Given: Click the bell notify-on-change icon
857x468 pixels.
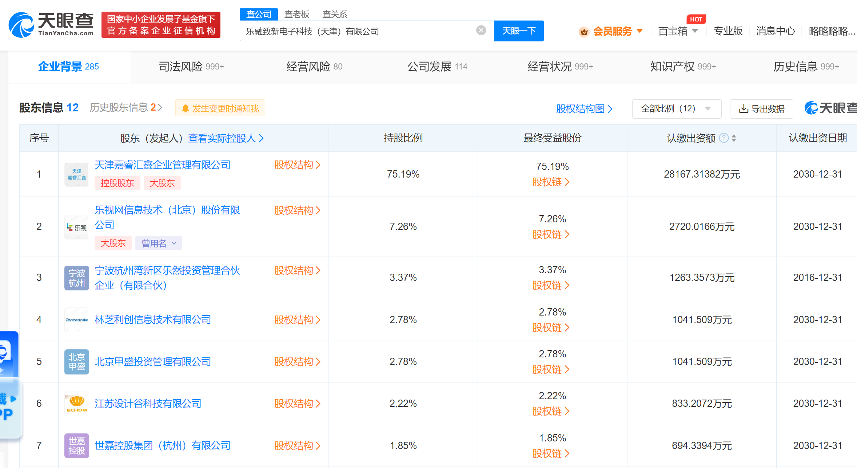Looking at the screenshot, I should click(185, 108).
